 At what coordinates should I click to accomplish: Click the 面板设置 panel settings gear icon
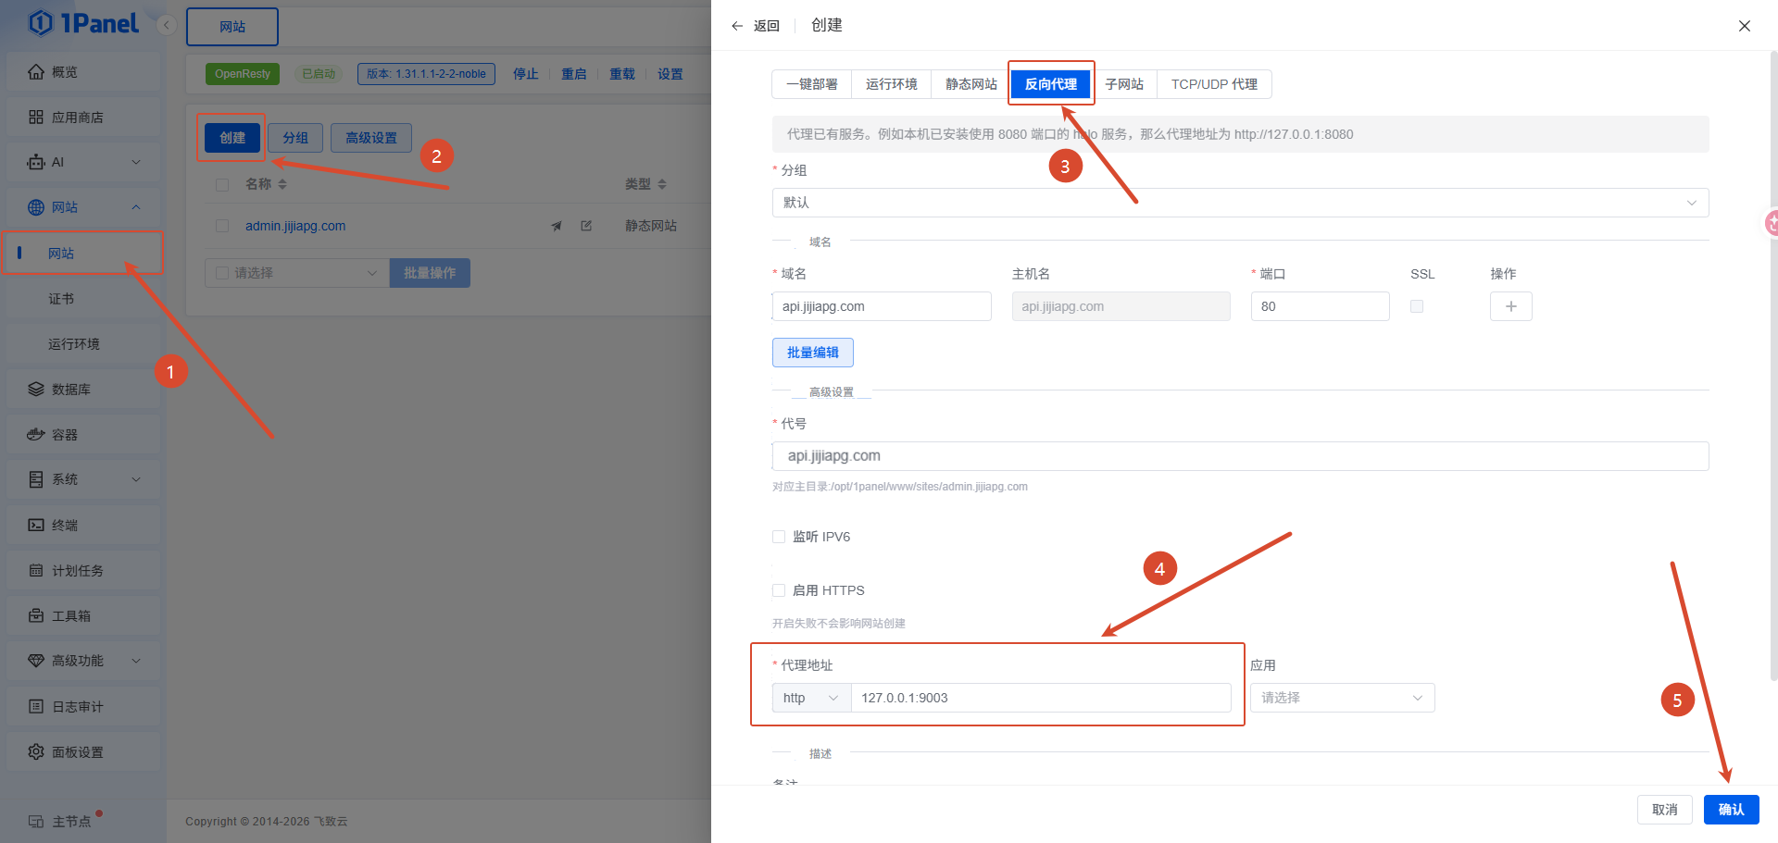[x=36, y=751]
